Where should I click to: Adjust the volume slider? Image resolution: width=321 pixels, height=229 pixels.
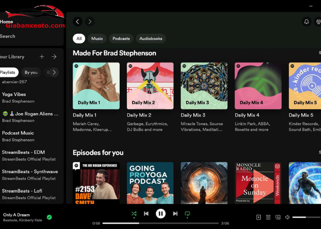(307, 217)
